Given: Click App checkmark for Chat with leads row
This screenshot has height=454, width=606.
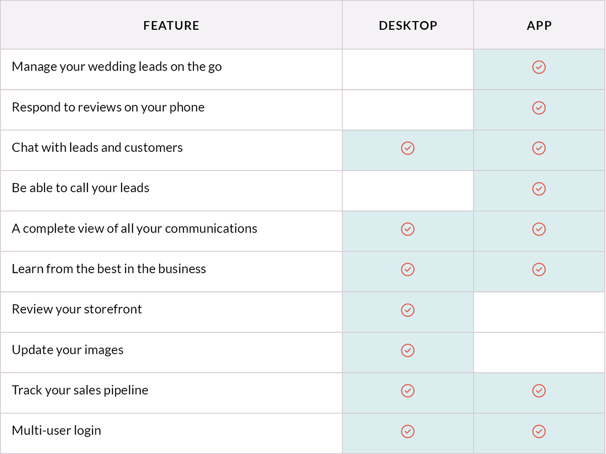Looking at the screenshot, I should click(539, 148).
